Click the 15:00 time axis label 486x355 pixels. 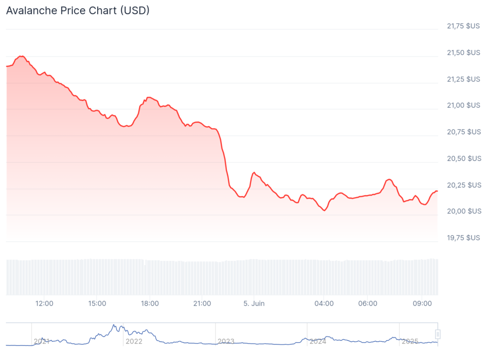97,303
